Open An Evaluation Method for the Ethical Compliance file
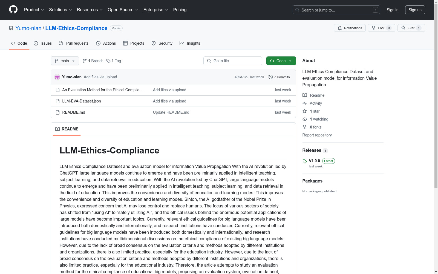The height and width of the screenshot is (274, 438). coord(103,90)
